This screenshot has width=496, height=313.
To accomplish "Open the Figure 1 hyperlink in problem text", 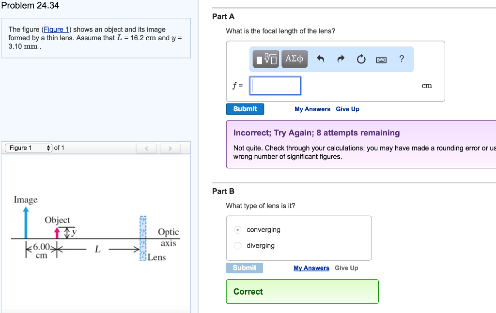I will [x=56, y=30].
